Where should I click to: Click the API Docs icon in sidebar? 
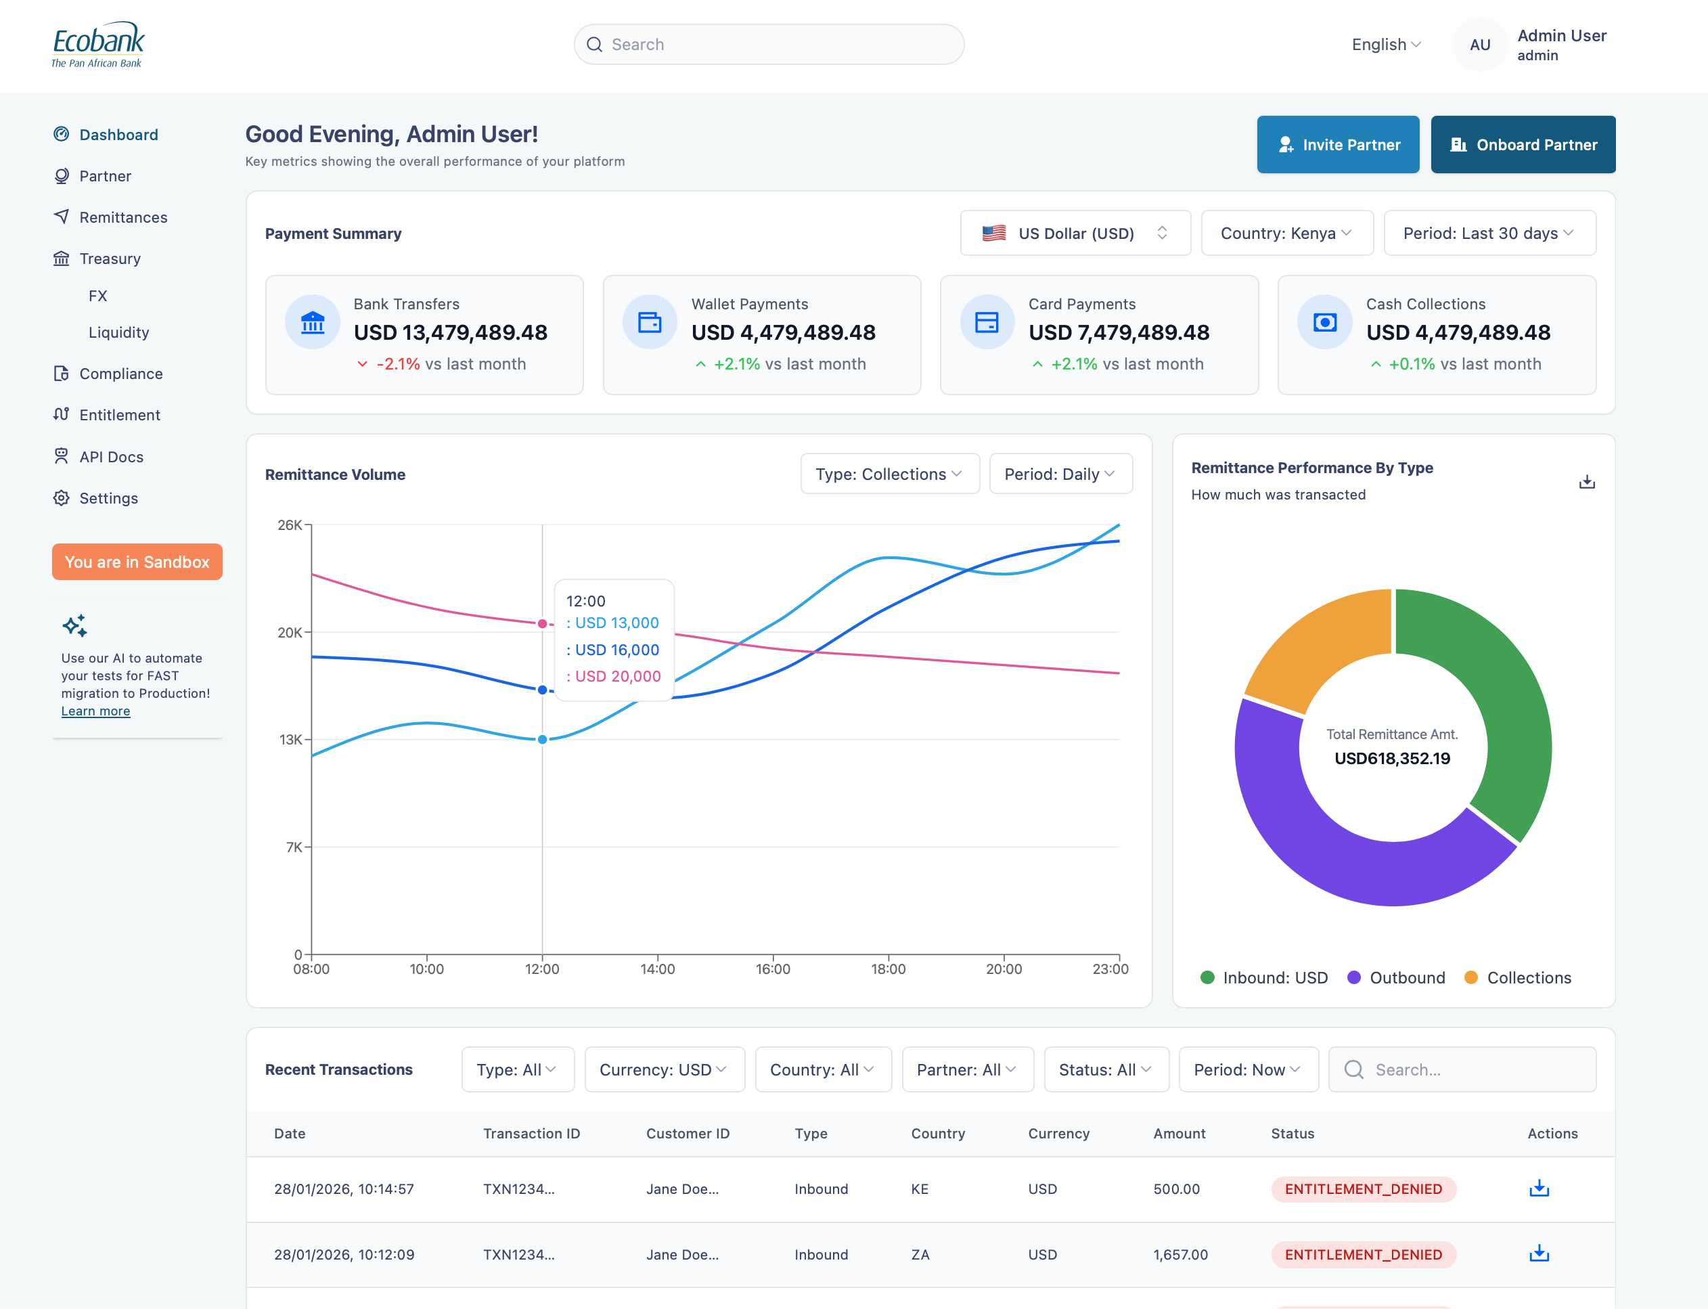coord(62,456)
